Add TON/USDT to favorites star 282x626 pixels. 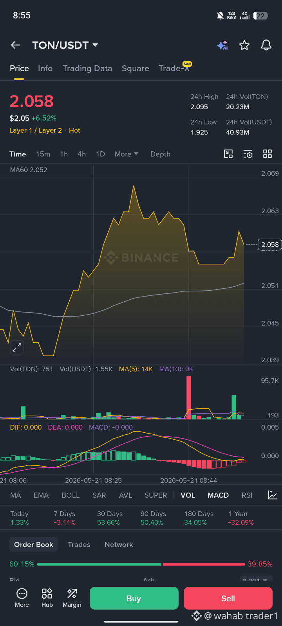[244, 45]
